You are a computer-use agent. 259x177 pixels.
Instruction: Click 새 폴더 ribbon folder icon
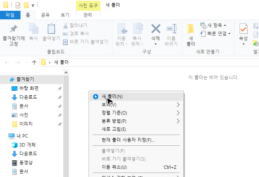191,29
